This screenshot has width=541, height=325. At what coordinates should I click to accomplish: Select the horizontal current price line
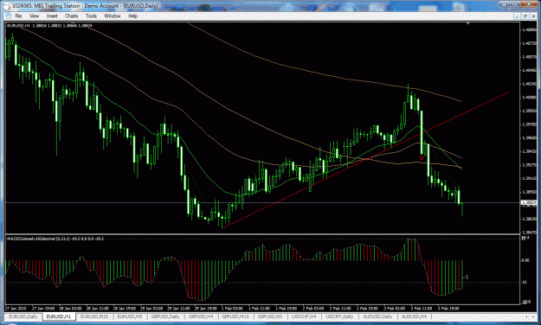pyautogui.click(x=262, y=202)
